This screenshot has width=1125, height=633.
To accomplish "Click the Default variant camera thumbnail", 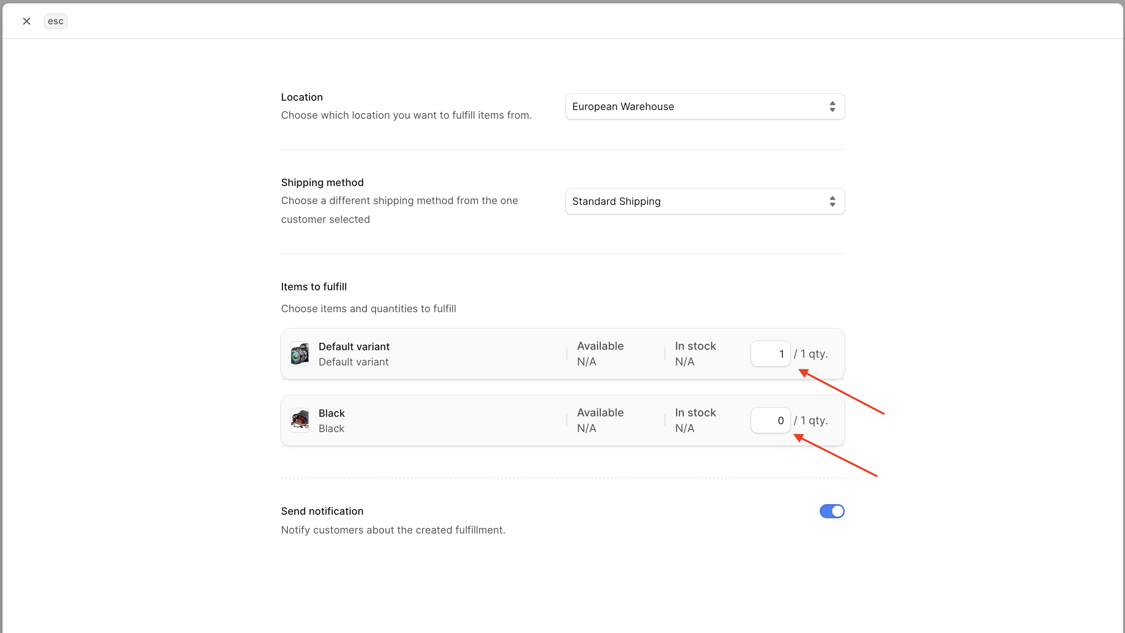I will [x=300, y=354].
